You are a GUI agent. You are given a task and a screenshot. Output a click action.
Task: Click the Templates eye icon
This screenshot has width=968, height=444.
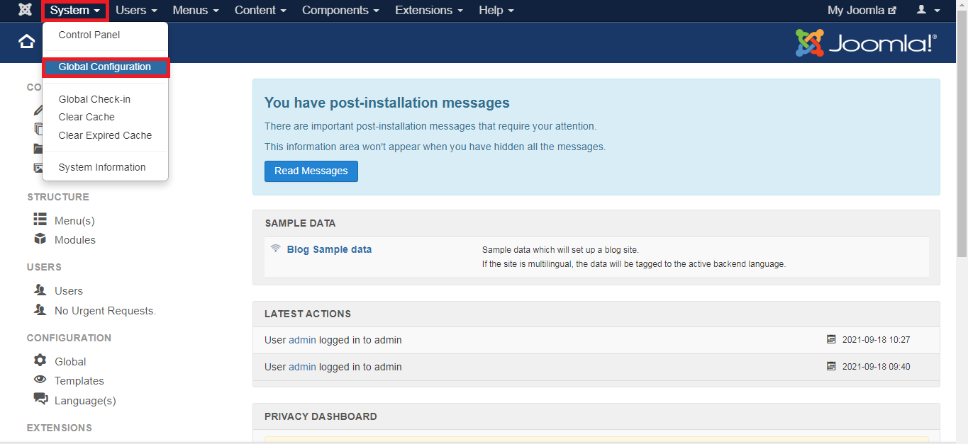click(x=40, y=380)
